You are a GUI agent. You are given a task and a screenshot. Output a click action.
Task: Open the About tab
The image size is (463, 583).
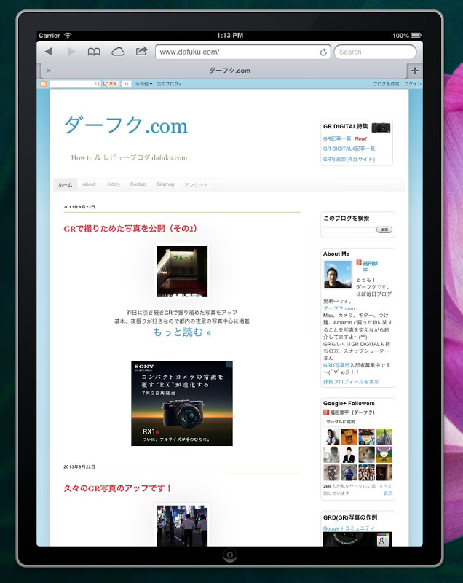point(89,184)
